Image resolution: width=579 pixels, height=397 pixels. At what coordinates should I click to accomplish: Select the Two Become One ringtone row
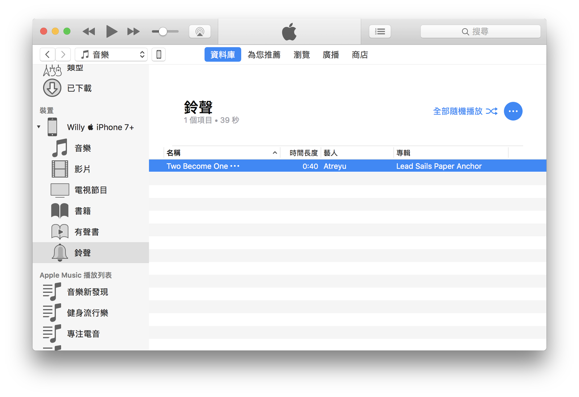coord(347,166)
